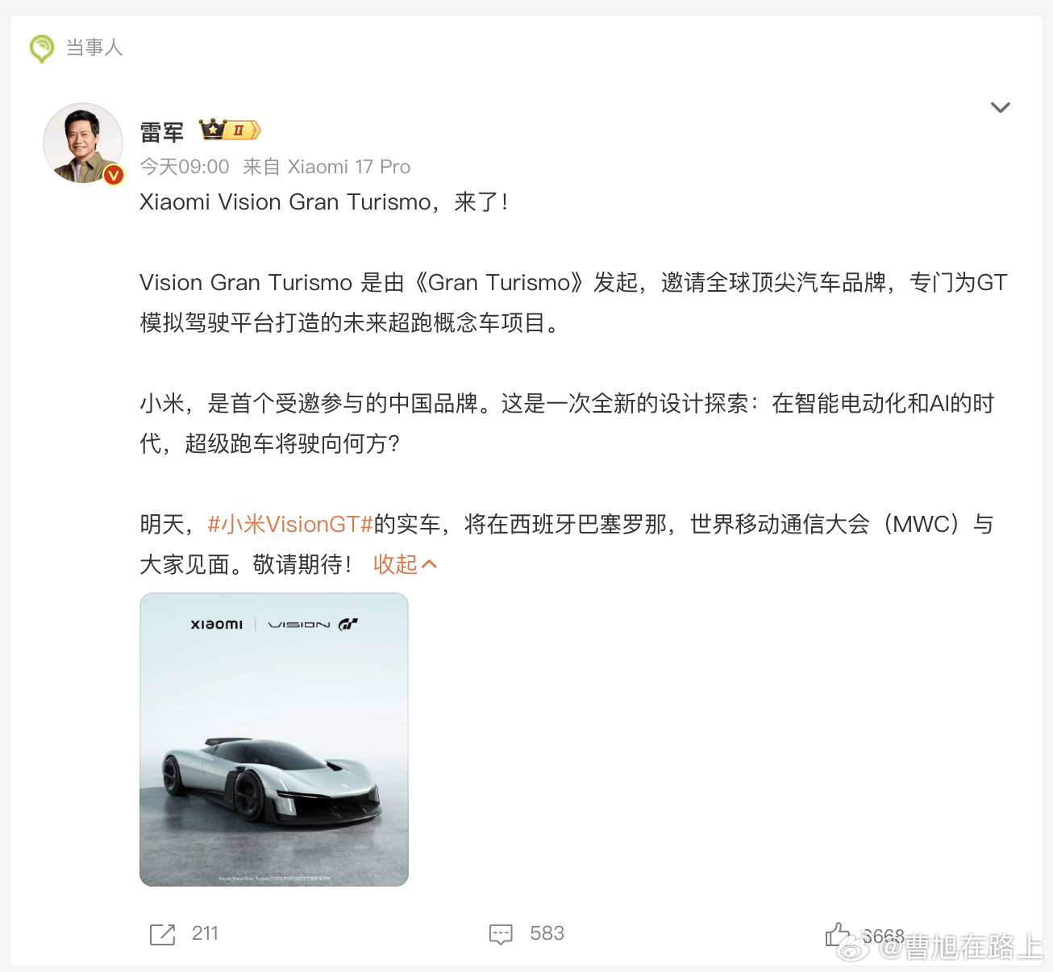This screenshot has width=1053, height=972.
Task: Like the post with thumbs-up icon
Action: (x=838, y=934)
